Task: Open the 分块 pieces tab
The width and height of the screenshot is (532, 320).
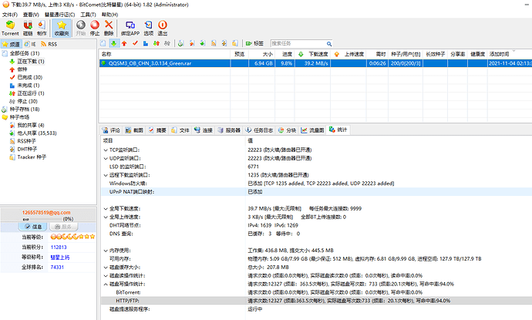Action: pos(288,130)
